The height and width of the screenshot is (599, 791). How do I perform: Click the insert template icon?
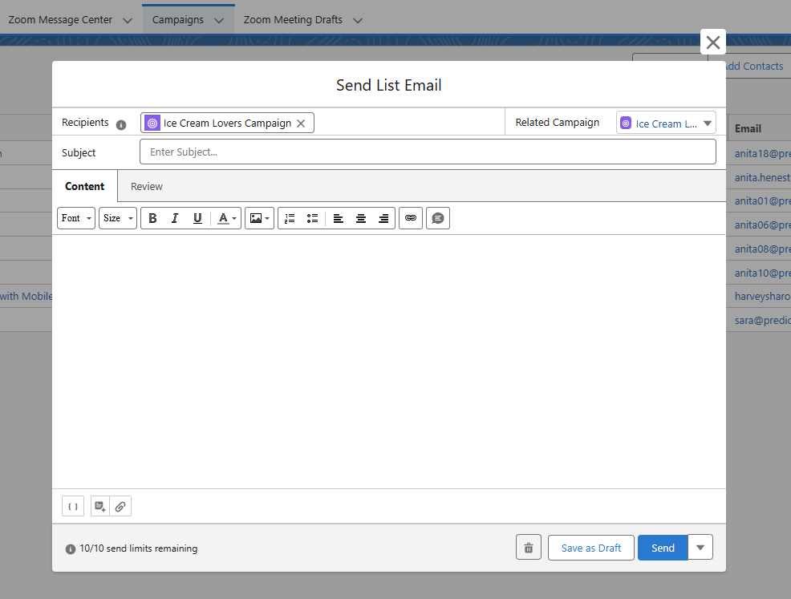coord(100,506)
